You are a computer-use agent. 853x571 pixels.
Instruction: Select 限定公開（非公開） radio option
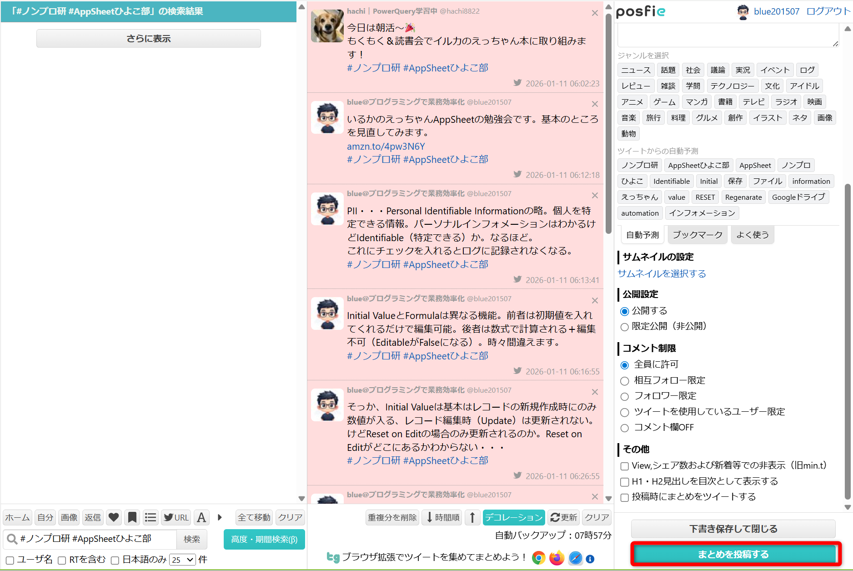tap(625, 327)
